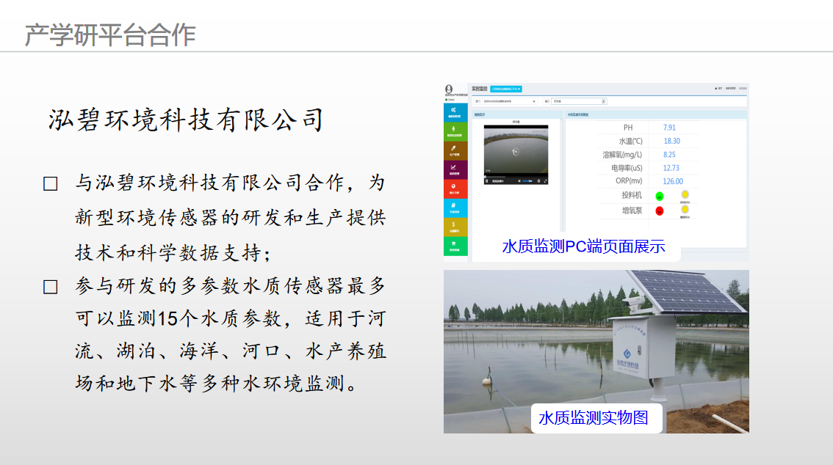Click the ORP value 126.00
This screenshot has height=465, width=833.
tap(673, 181)
